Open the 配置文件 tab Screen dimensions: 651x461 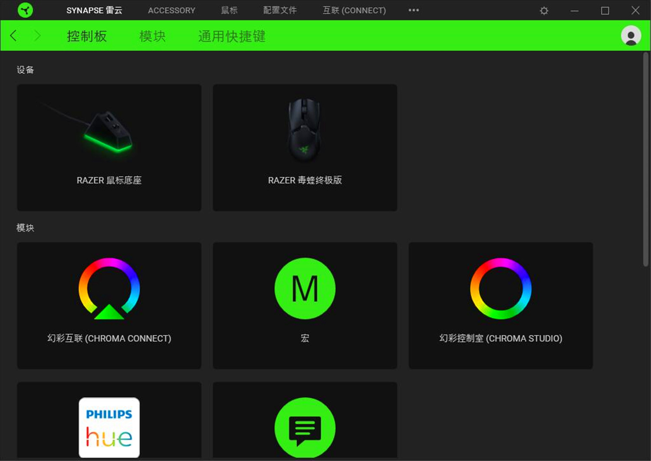coord(280,10)
